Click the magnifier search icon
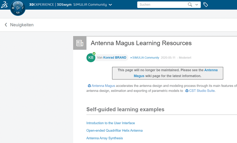The image size is (237, 143). click(190, 5)
